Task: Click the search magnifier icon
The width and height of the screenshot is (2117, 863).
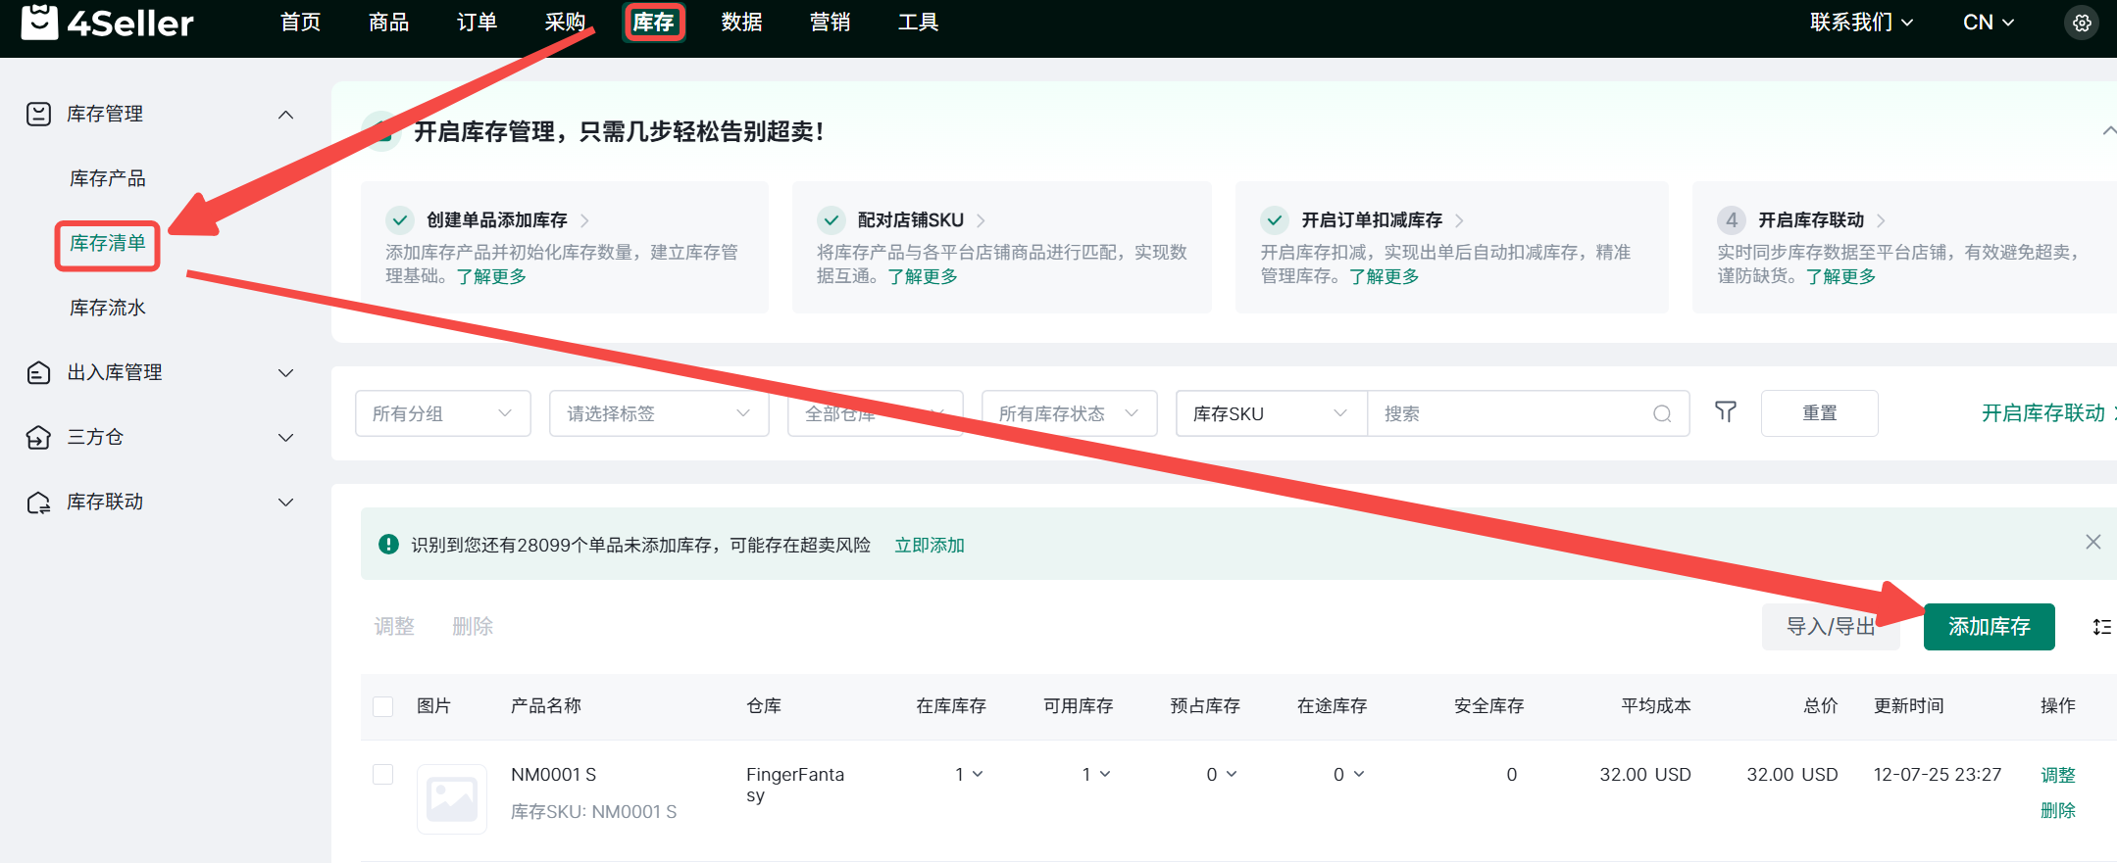Action: tap(1662, 413)
